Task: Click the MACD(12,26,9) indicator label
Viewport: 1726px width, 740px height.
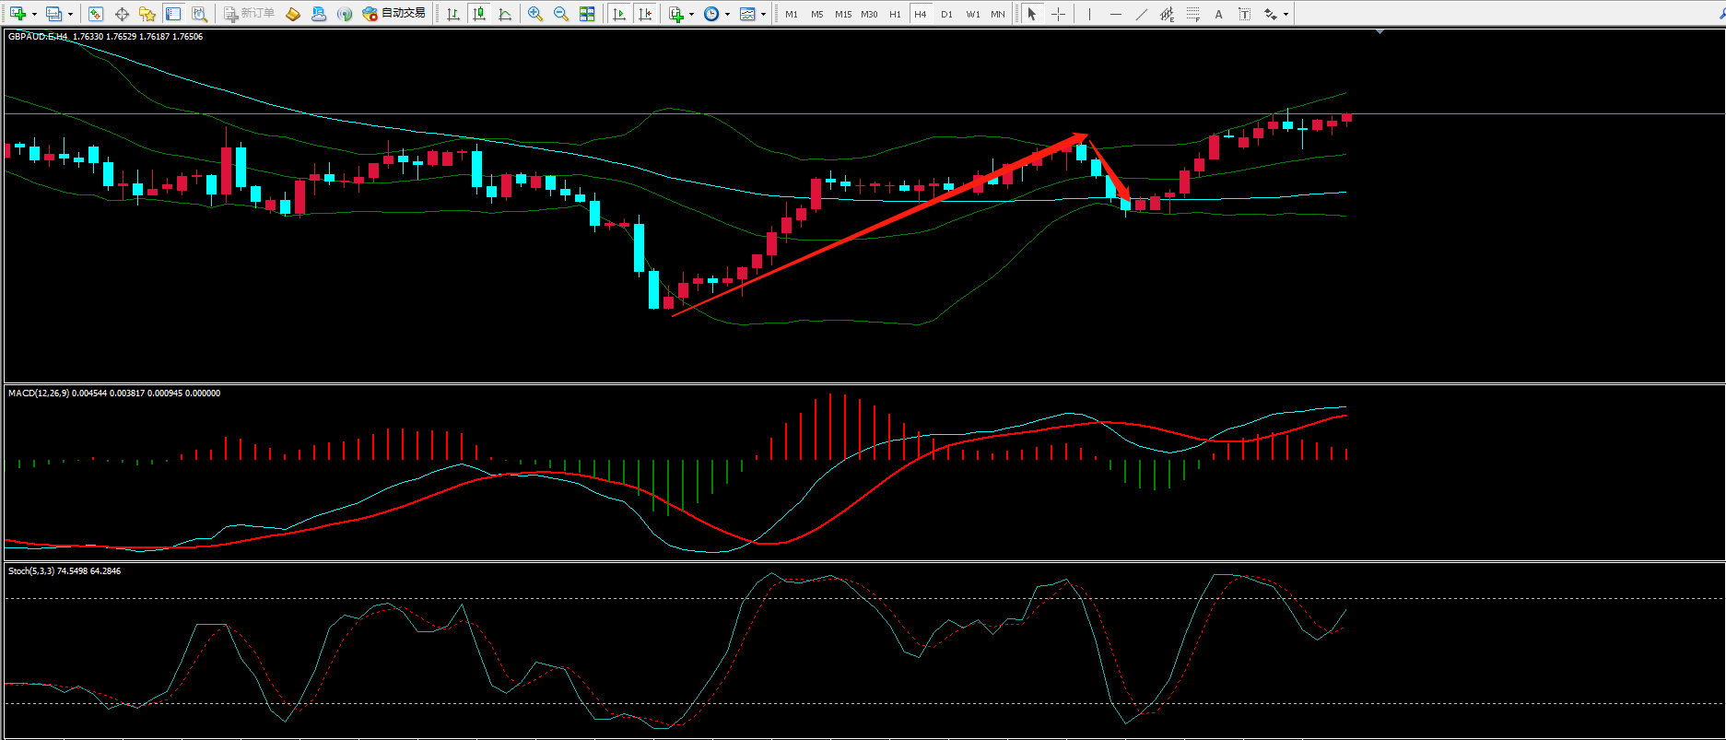Action: pos(39,393)
